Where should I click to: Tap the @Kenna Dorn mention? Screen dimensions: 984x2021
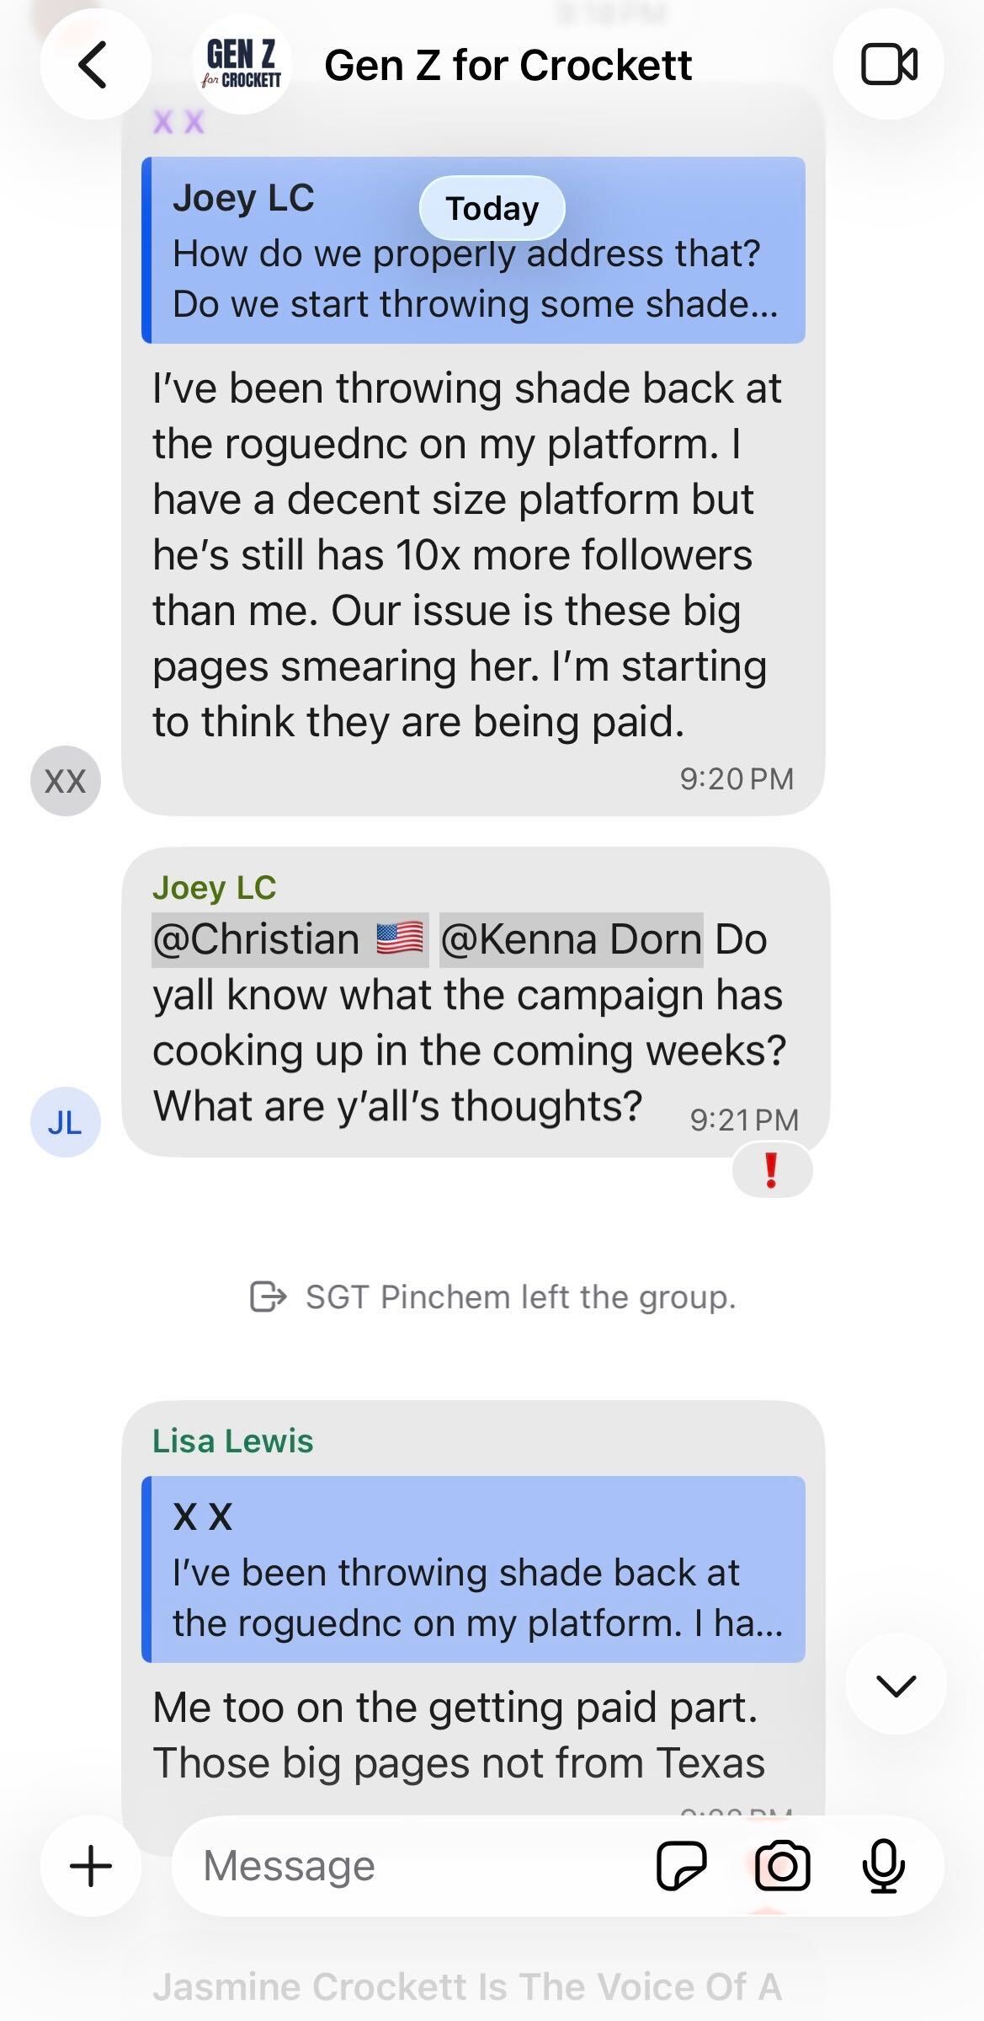pyautogui.click(x=571, y=939)
